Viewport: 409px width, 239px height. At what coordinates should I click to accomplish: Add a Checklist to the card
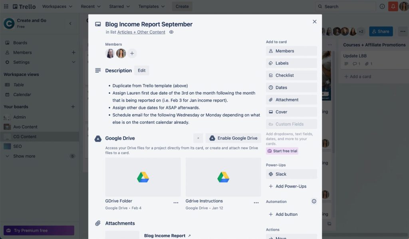tap(291, 75)
